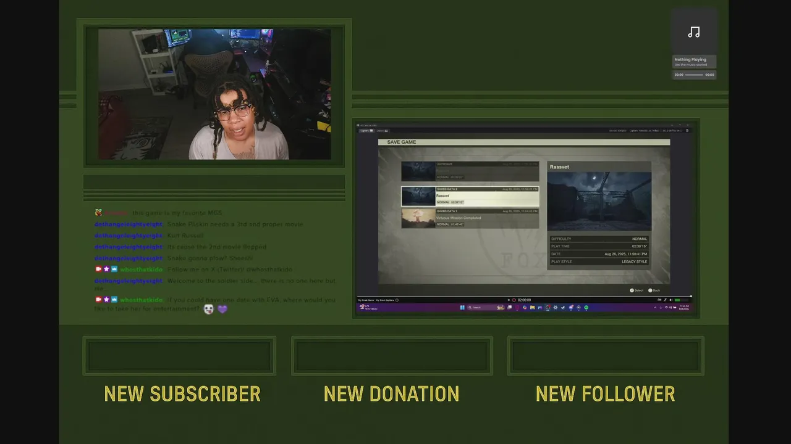Click the capture video progress line
Image resolution: width=791 pixels, height=444 pixels.
tap(524, 295)
